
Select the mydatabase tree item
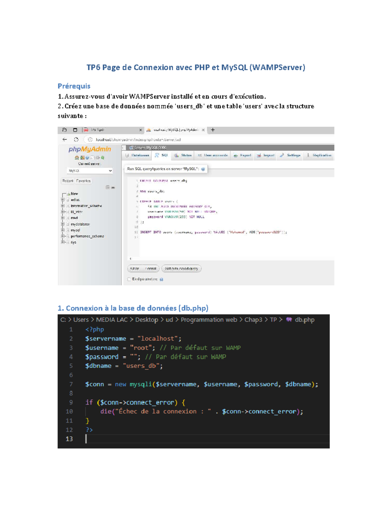80,224
